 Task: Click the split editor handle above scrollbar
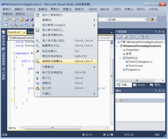112,43
